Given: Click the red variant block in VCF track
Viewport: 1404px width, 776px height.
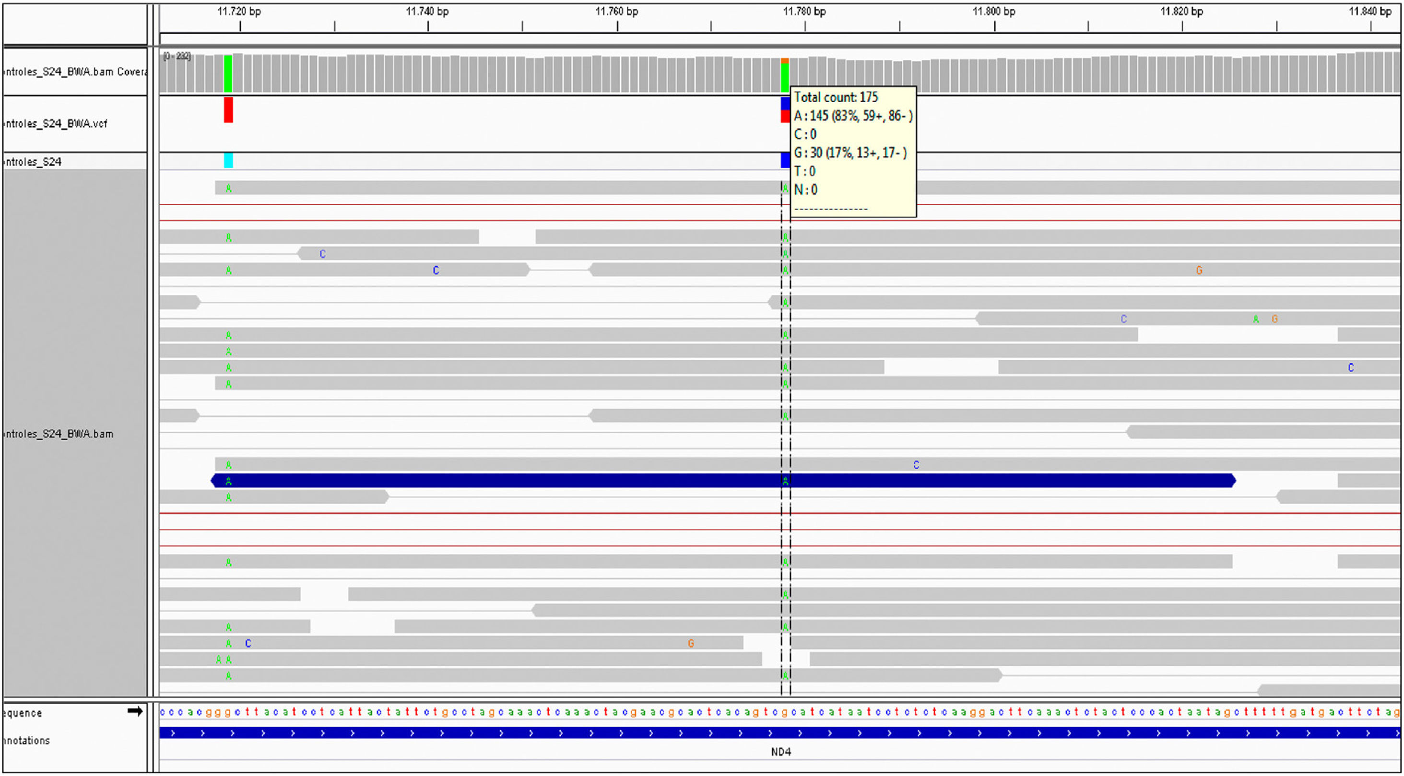Looking at the screenshot, I should 228,109.
